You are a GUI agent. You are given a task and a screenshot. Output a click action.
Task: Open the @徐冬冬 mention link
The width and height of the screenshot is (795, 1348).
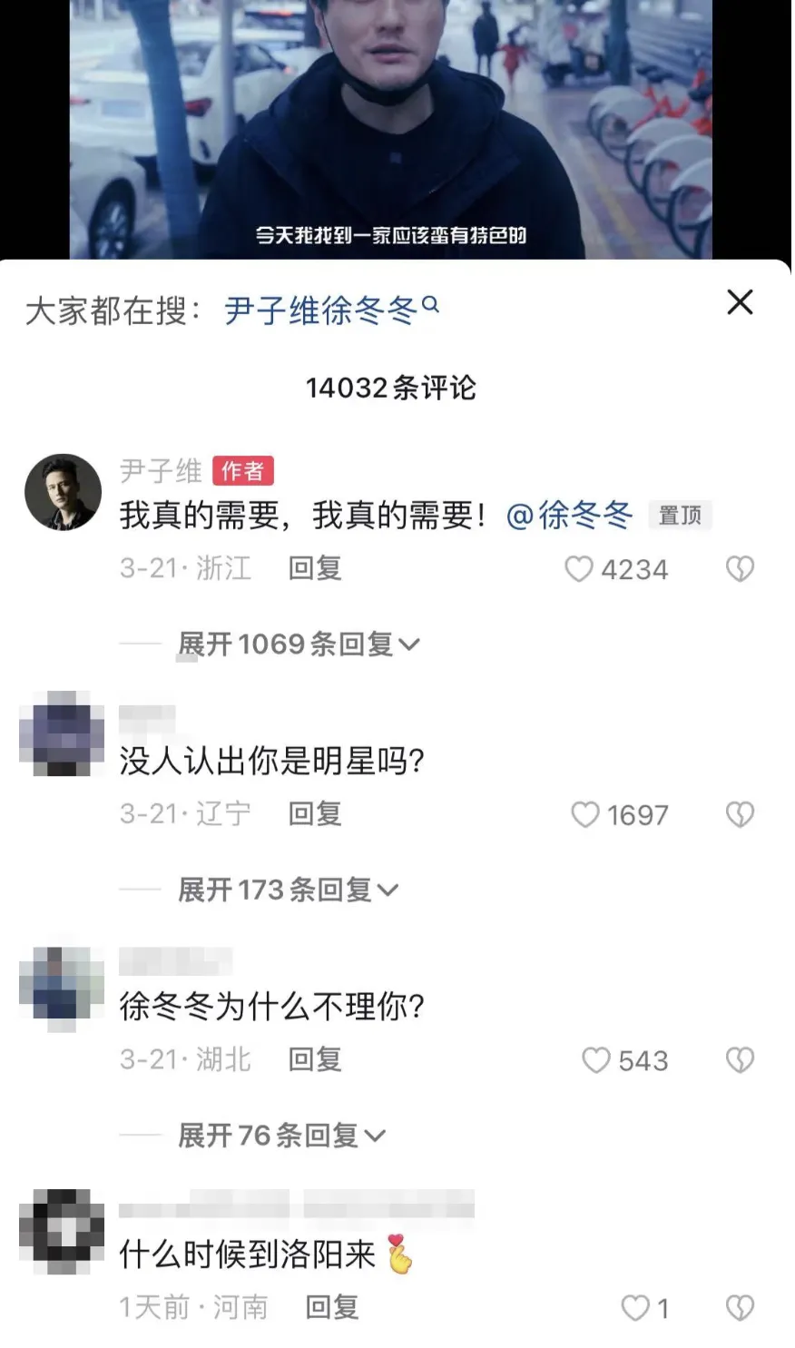[569, 516]
